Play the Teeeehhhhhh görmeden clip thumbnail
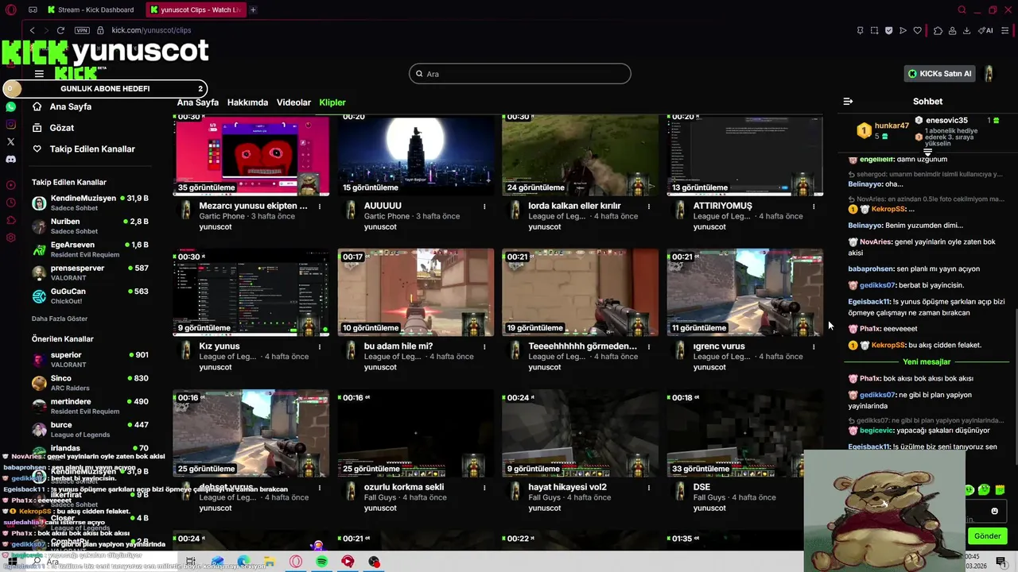Image resolution: width=1018 pixels, height=572 pixels. (x=581, y=292)
